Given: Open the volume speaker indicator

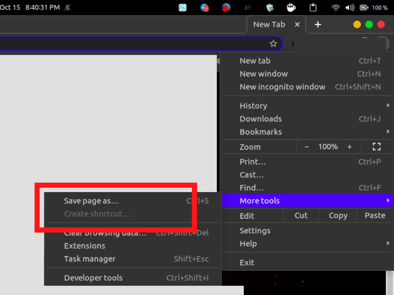Looking at the screenshot, I should point(349,8).
